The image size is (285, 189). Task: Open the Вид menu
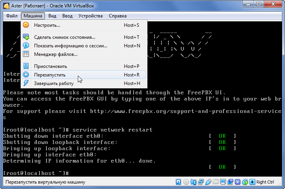click(52, 16)
